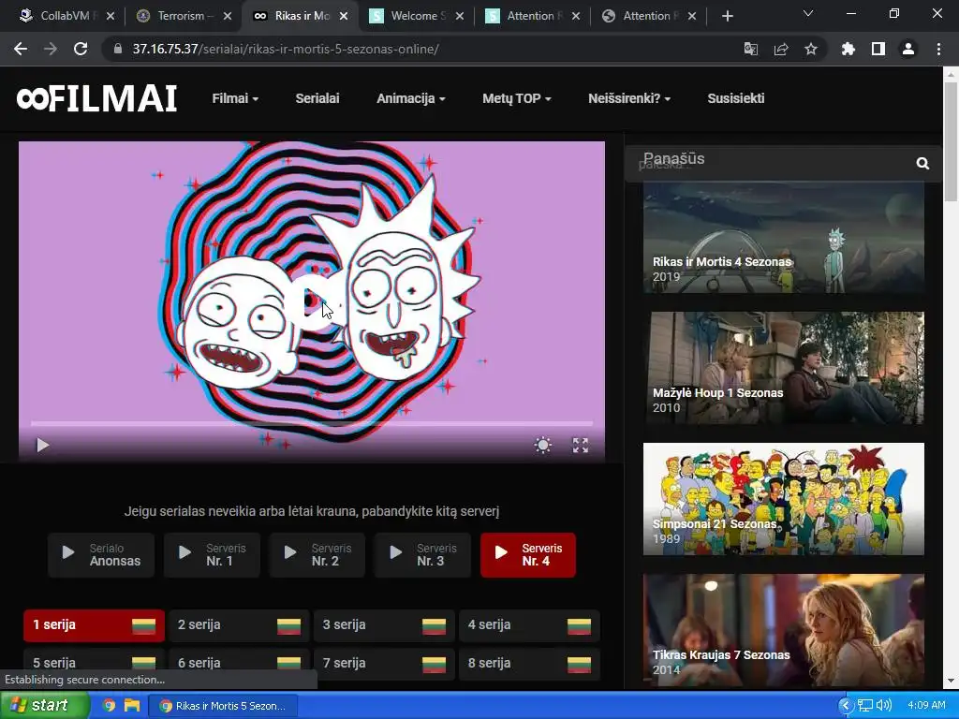Click the padlock site info icon

[118, 49]
